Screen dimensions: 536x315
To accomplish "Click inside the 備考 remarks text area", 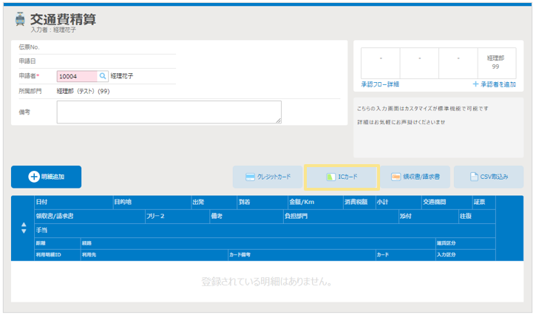I will (169, 112).
